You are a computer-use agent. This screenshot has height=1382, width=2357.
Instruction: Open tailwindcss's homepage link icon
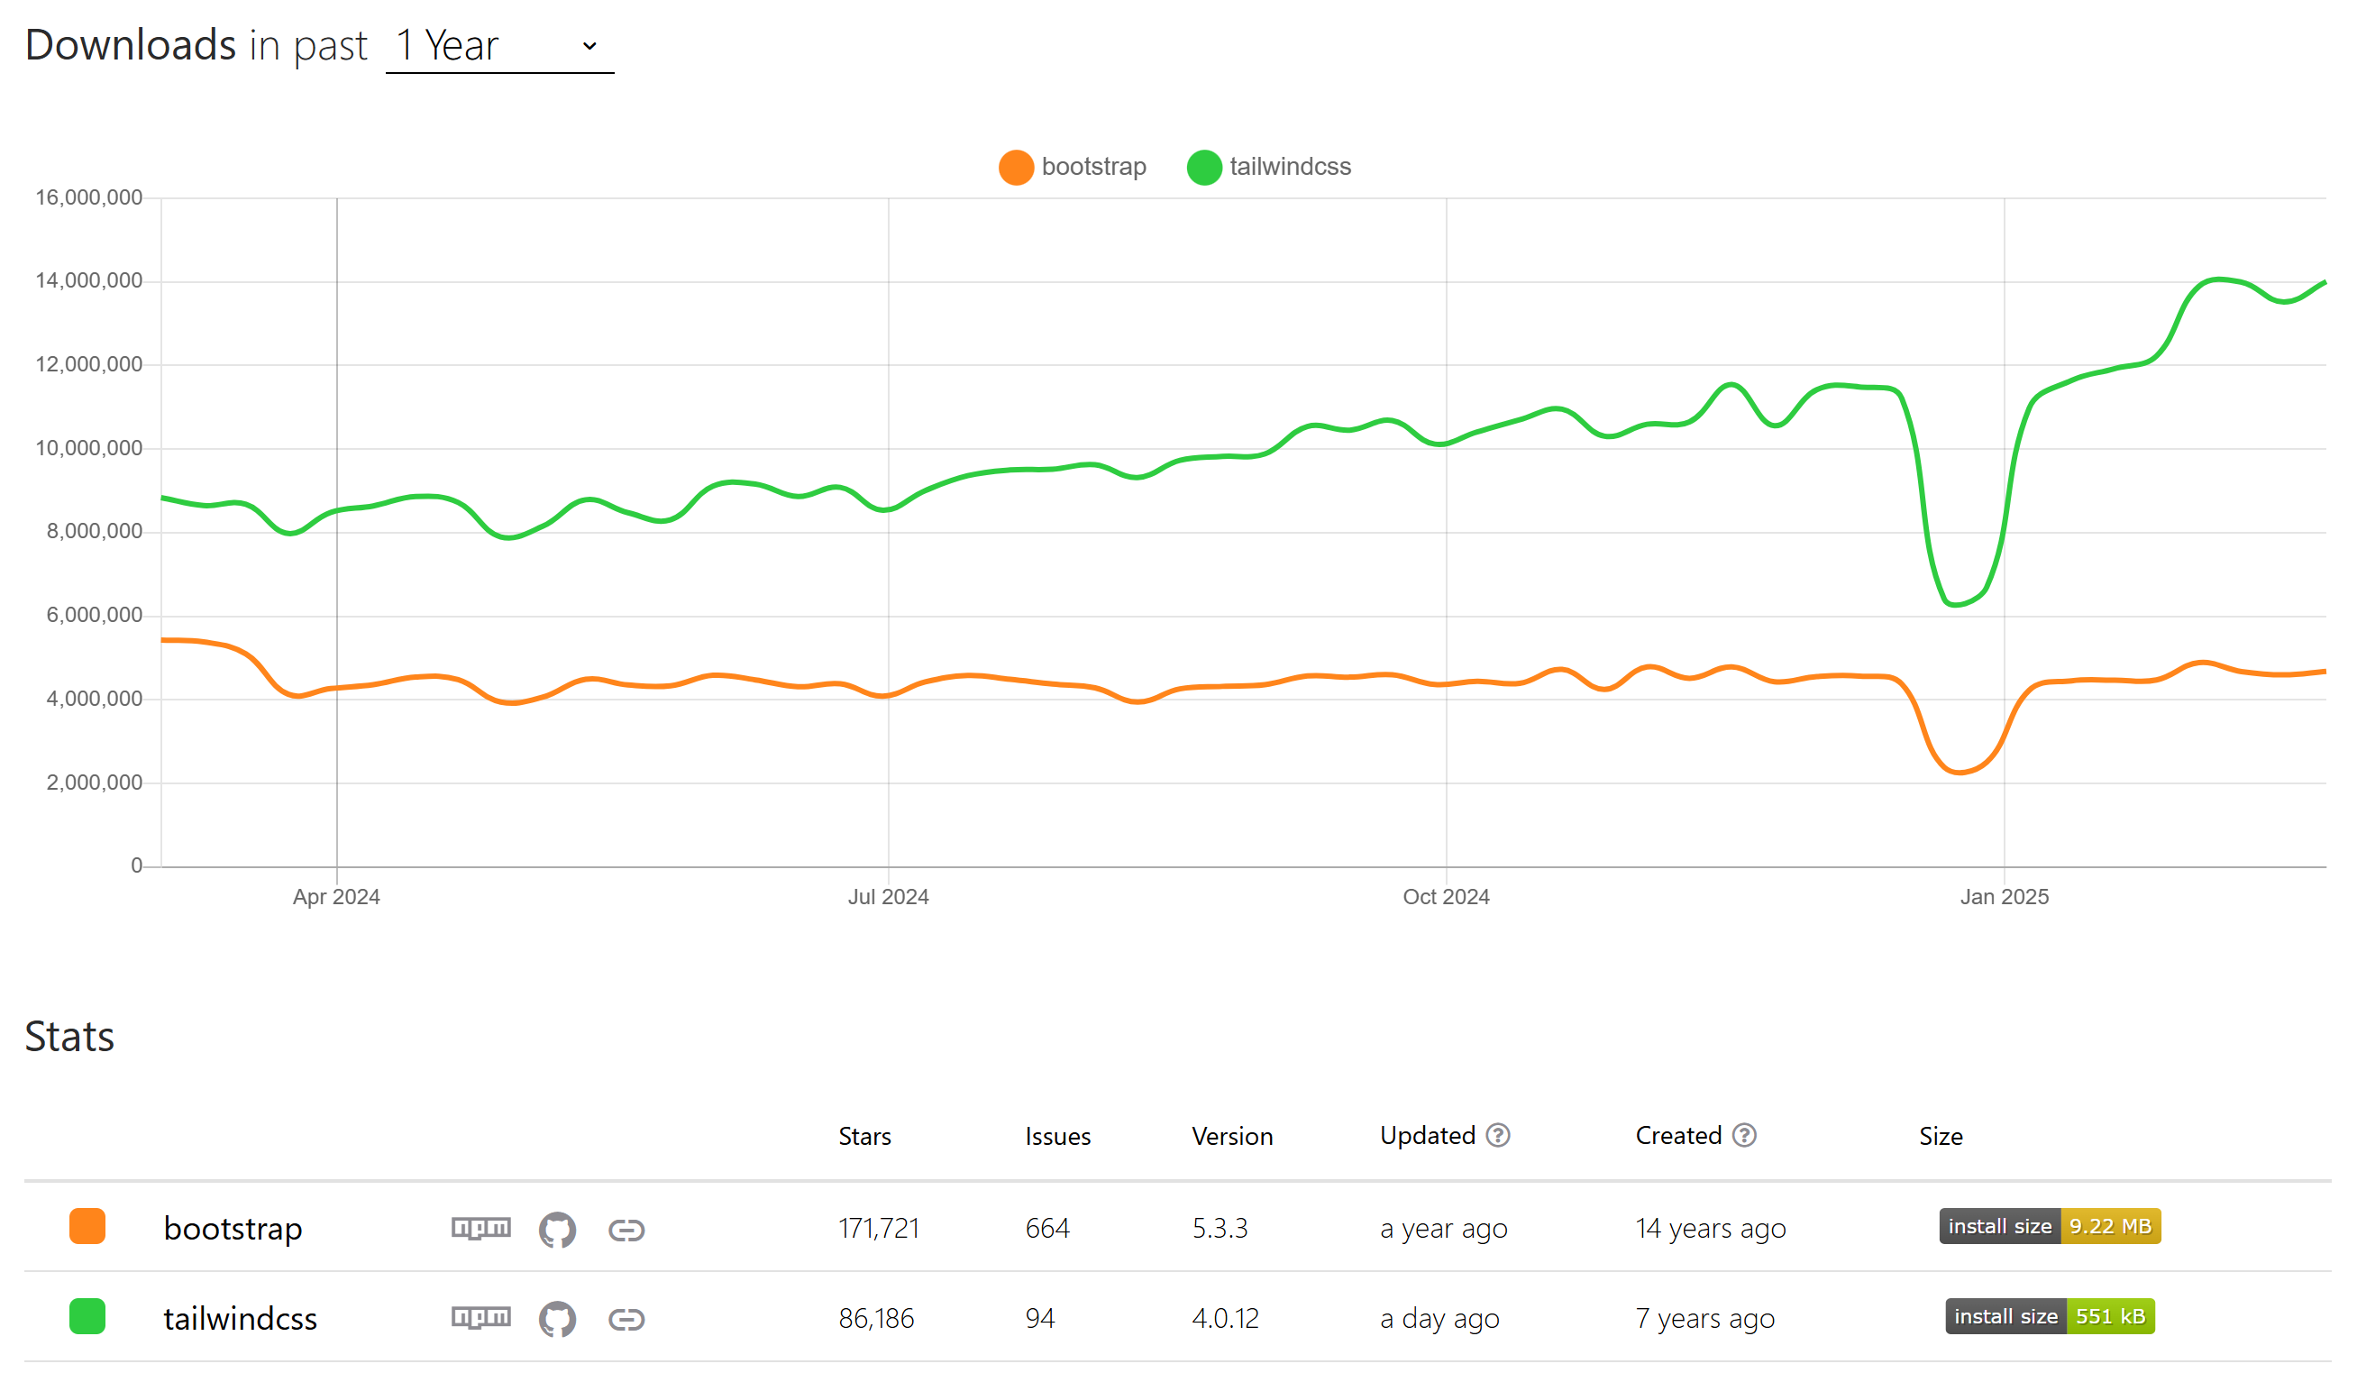tap(626, 1319)
